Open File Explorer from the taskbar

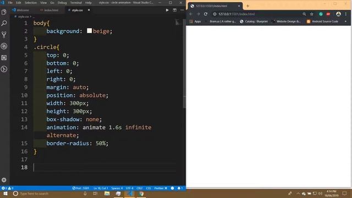coord(107,194)
